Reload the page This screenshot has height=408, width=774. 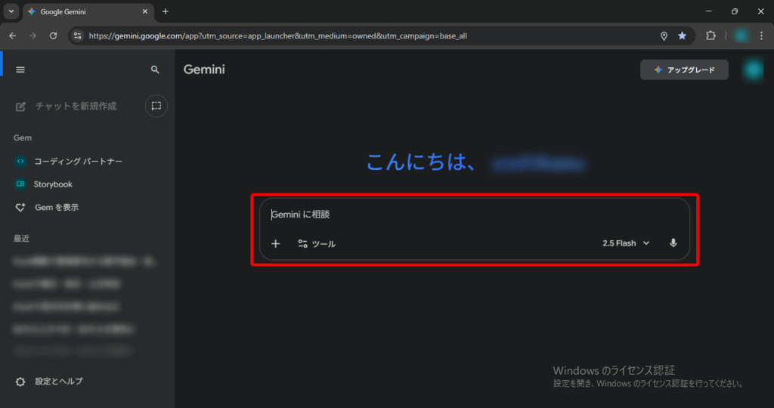[x=53, y=36]
